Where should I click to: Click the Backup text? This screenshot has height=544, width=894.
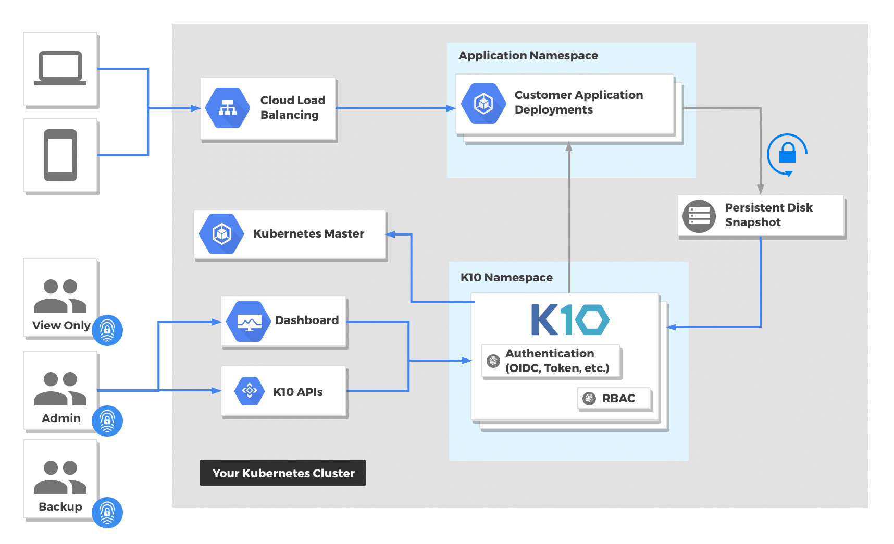(x=60, y=506)
